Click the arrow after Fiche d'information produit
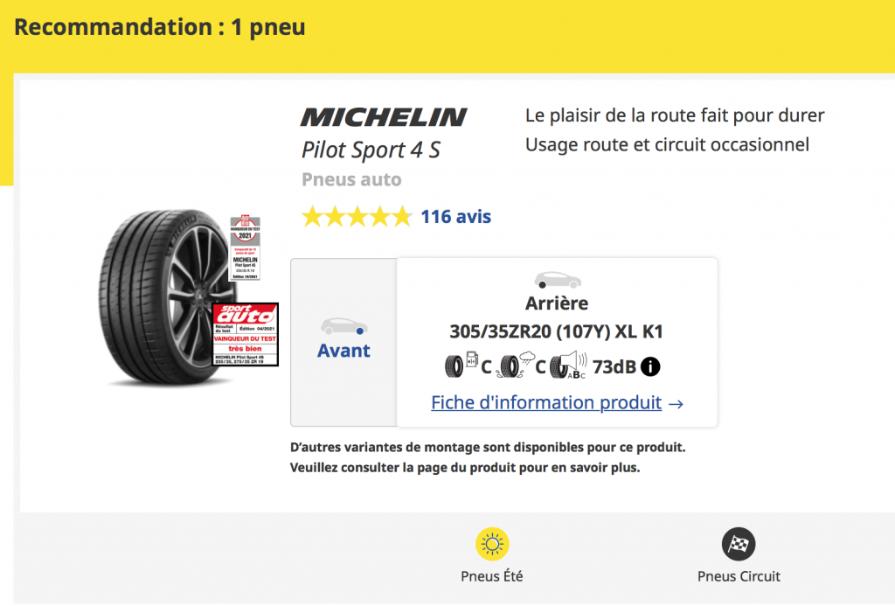Image resolution: width=895 pixels, height=606 pixels. click(x=676, y=404)
